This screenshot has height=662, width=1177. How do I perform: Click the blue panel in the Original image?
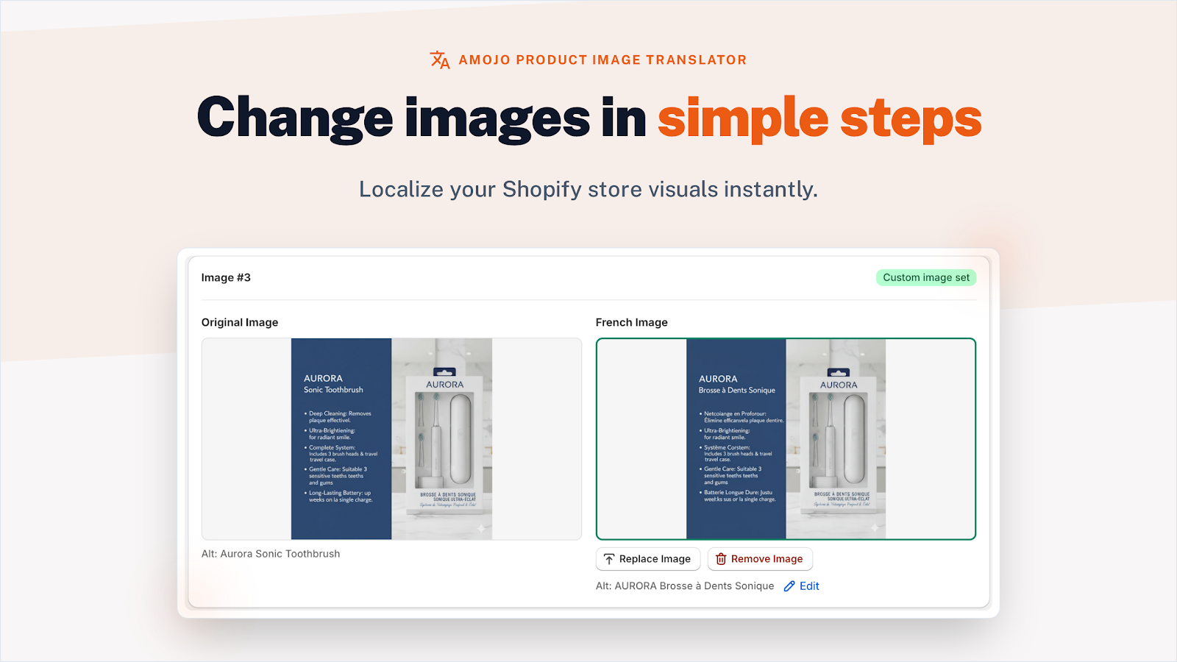341,438
